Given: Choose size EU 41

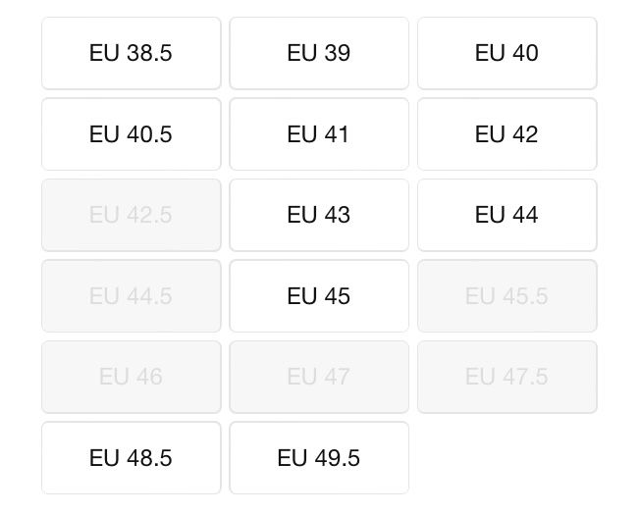Looking at the screenshot, I should [x=319, y=134].
